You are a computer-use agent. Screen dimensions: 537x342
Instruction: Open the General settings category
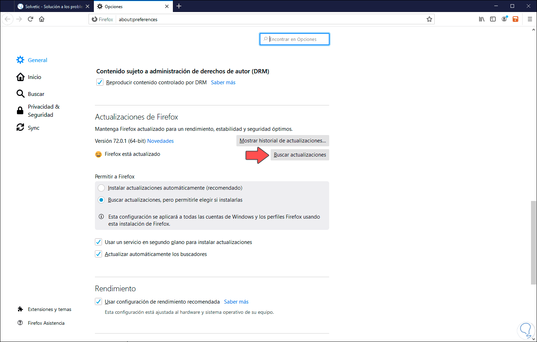point(32,60)
